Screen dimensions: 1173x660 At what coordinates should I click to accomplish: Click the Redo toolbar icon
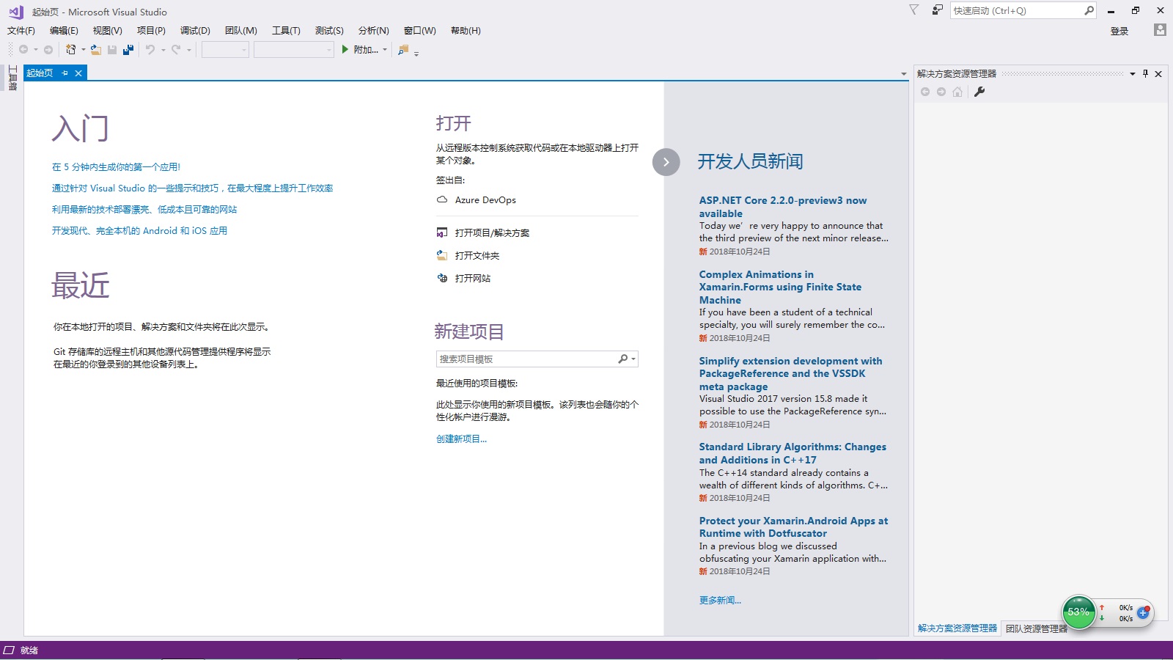coord(176,50)
